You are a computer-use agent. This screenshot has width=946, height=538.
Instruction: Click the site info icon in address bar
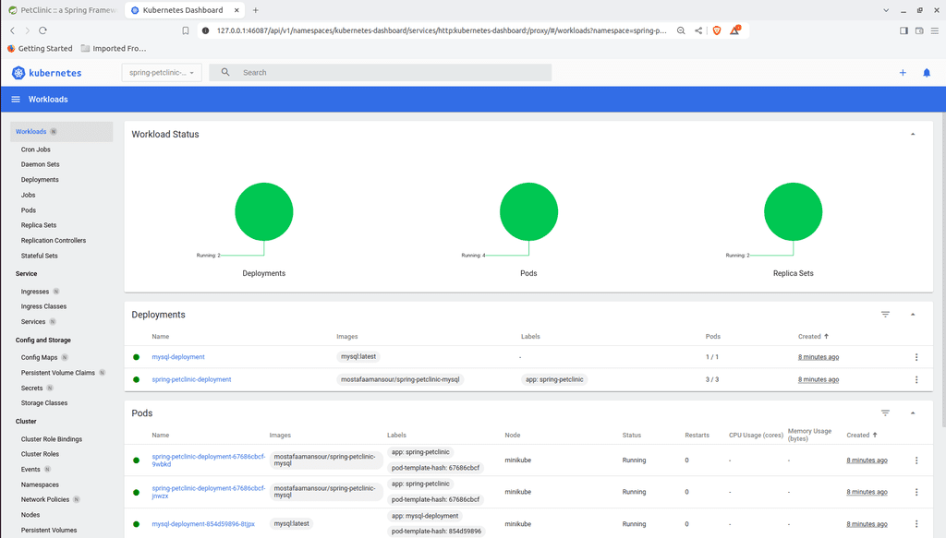point(205,30)
